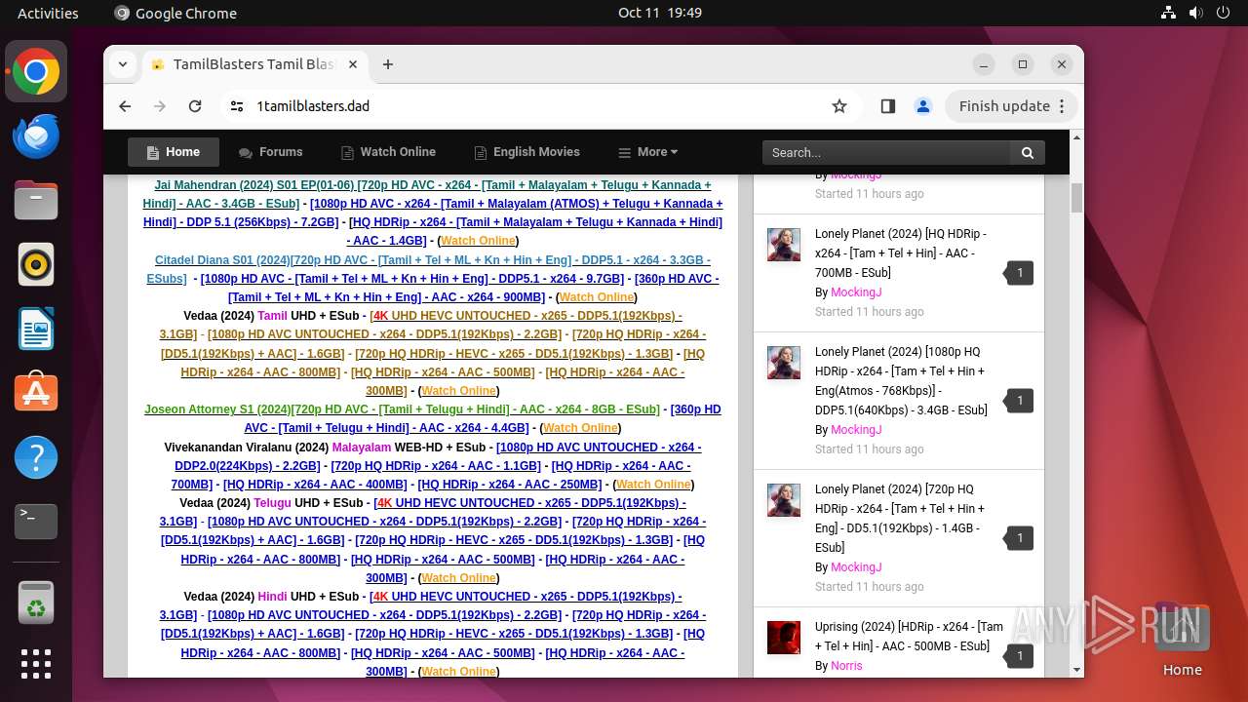Click Lonely Planet 700MB topic thumbnail

(784, 245)
